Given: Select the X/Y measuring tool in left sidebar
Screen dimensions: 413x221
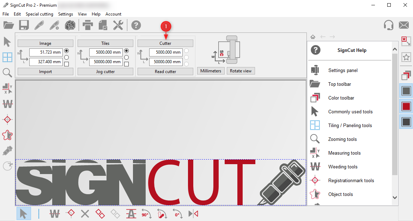Looking at the screenshot, I should 7,88.
